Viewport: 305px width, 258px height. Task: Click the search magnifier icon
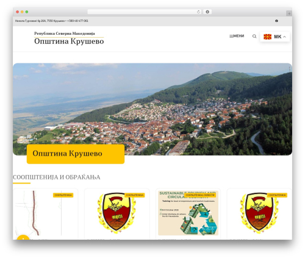[254, 36]
